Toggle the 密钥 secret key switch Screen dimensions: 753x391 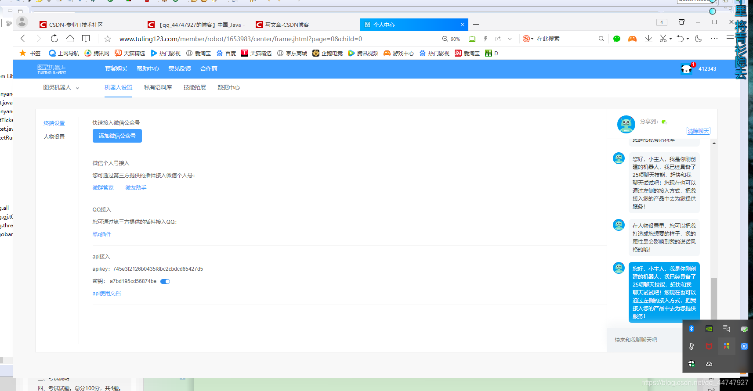tap(165, 281)
